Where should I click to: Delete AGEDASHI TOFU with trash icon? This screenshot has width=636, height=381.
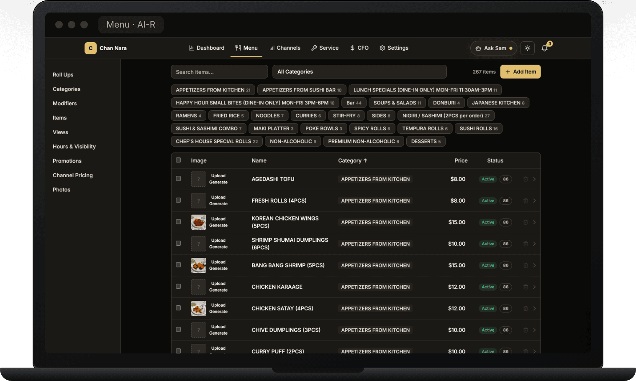[x=526, y=179]
